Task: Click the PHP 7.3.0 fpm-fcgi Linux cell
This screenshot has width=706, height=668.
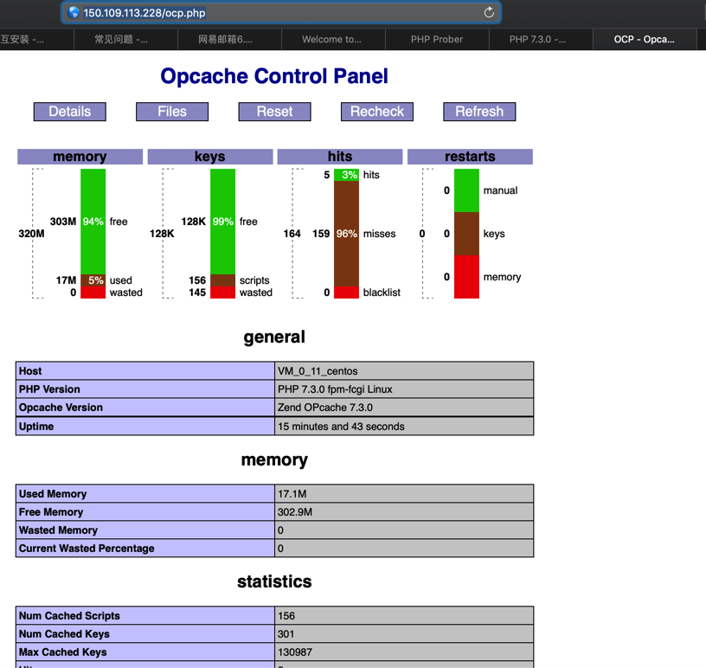Action: 404,389
